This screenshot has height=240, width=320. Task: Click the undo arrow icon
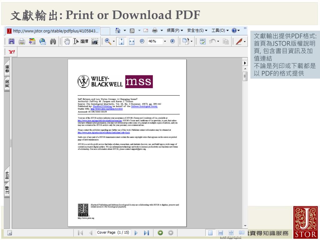click(x=212, y=42)
